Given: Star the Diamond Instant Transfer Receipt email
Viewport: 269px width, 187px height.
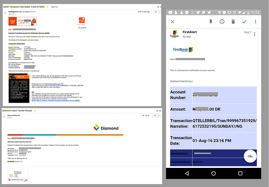Looking at the screenshot, I should (150, 116).
